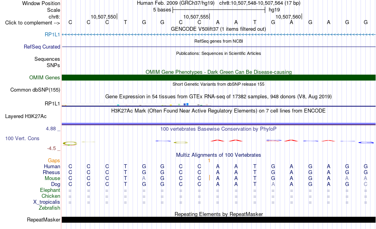Open 'Short Genetic Variants from dbSNP release 155' title

tap(218, 84)
